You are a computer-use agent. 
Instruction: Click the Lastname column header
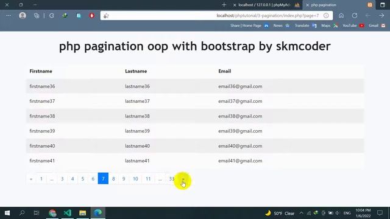coord(136,71)
